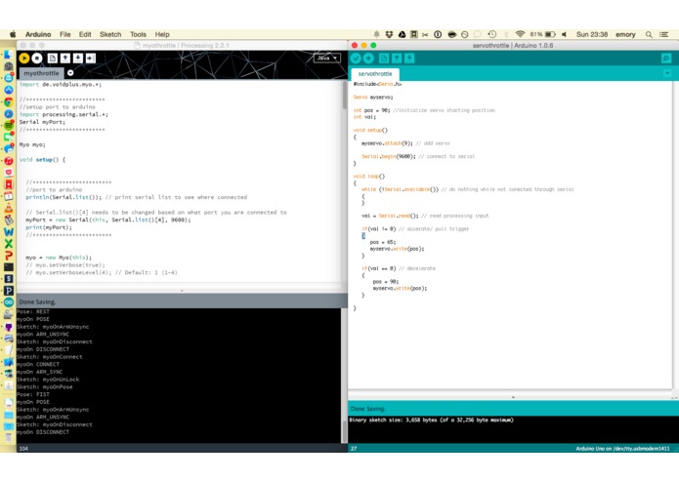Screen dimensions: 679x482
Task: Open the Tools menu
Action: 138,34
